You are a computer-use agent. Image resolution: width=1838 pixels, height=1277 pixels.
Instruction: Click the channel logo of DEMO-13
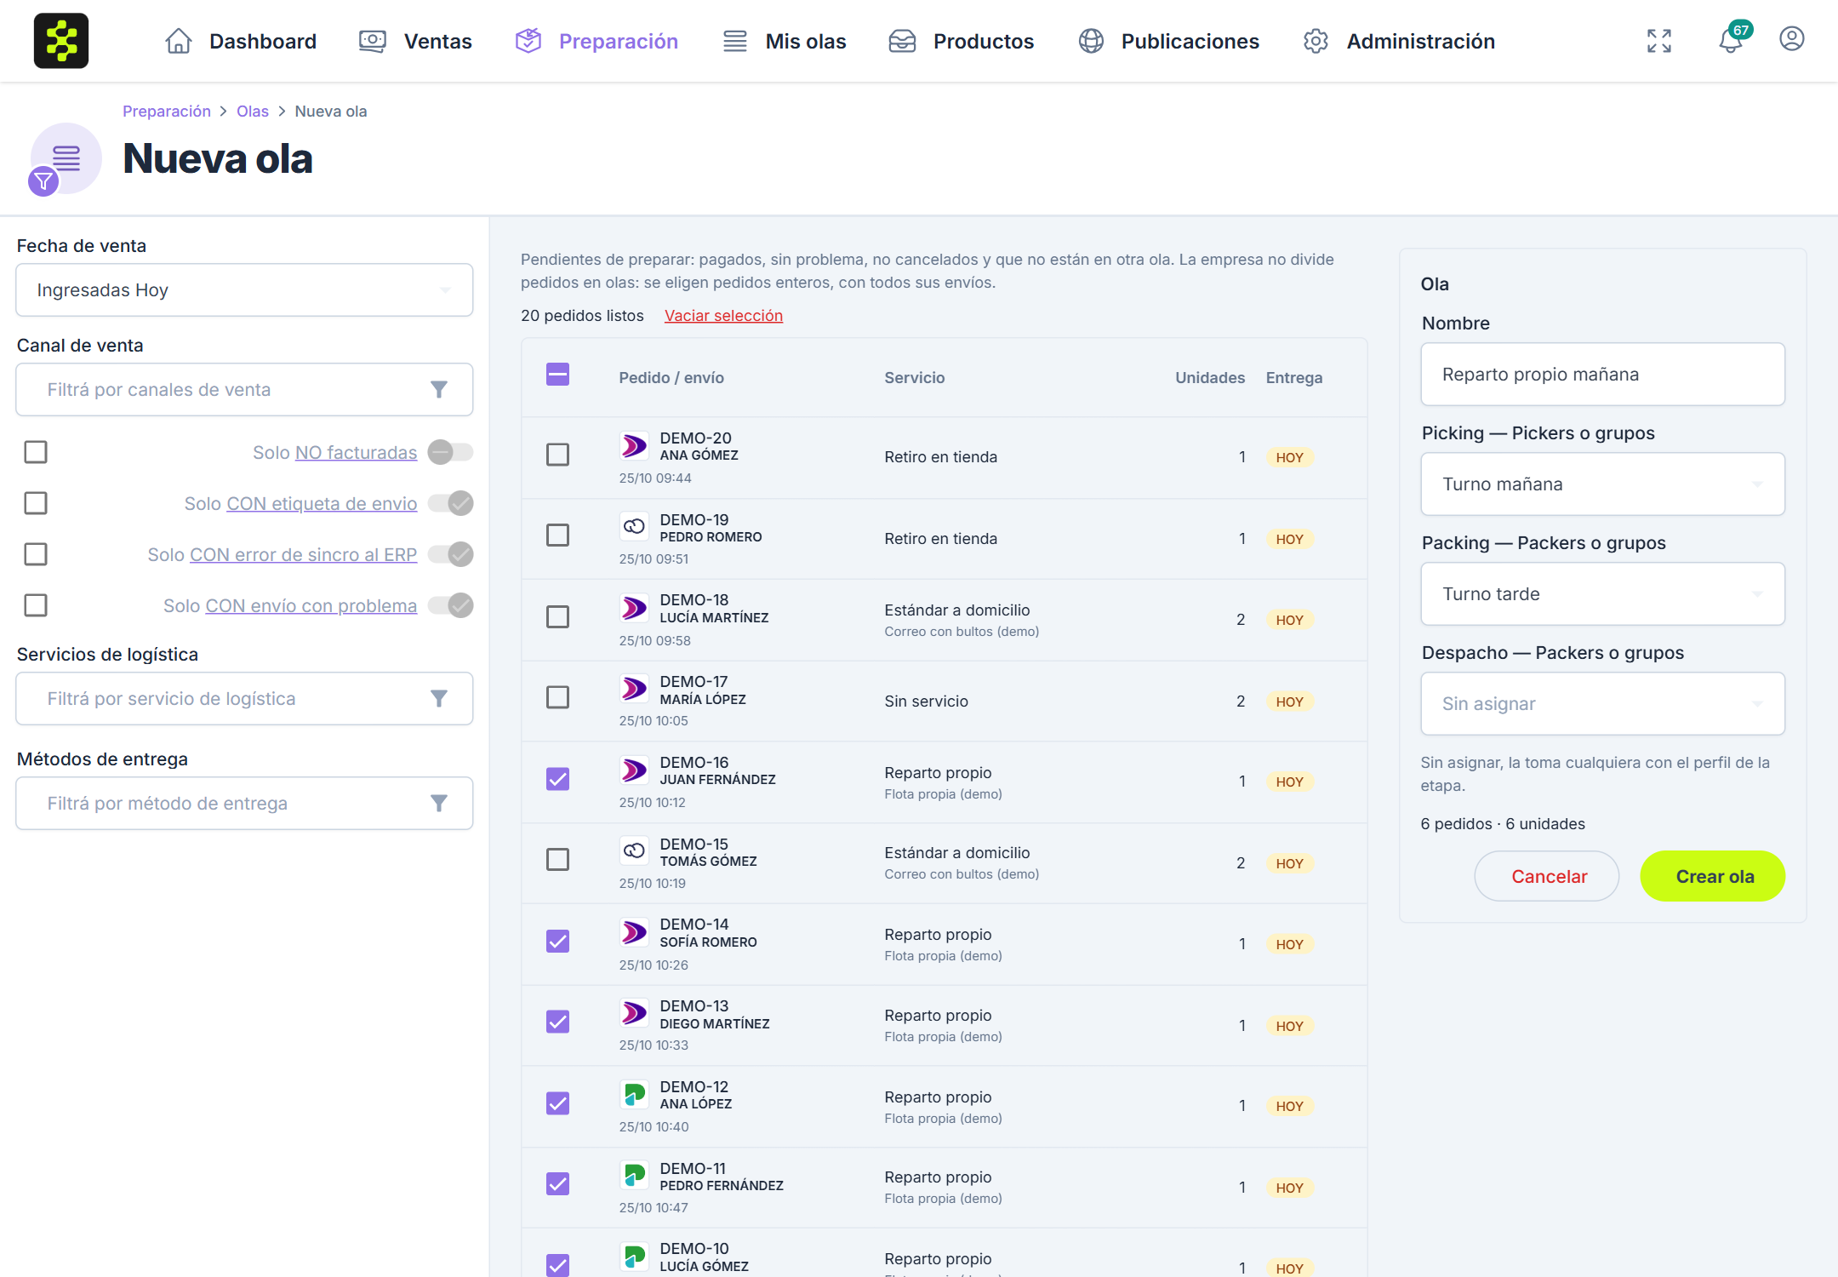[634, 1013]
